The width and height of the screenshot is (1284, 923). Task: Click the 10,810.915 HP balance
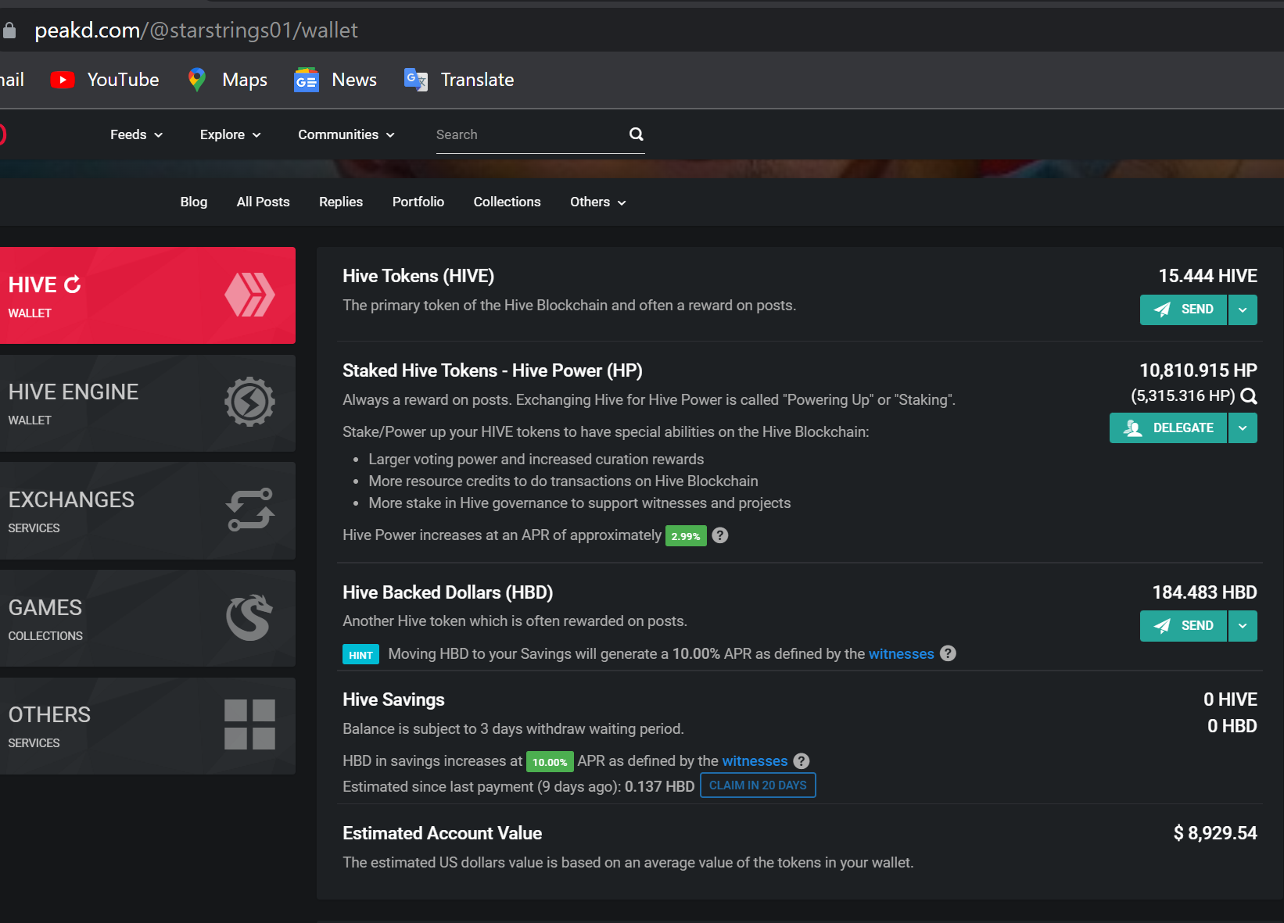pos(1198,370)
